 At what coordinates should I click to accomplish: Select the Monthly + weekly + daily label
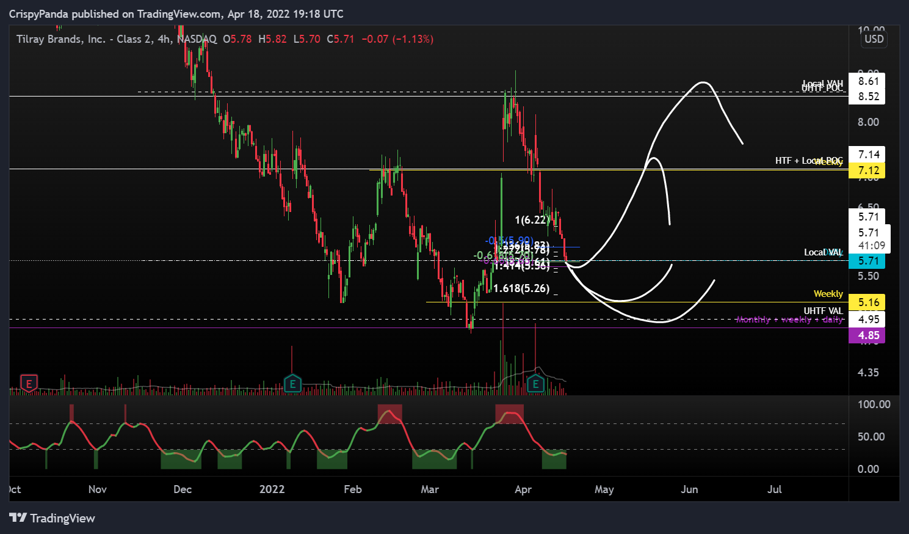(x=789, y=320)
